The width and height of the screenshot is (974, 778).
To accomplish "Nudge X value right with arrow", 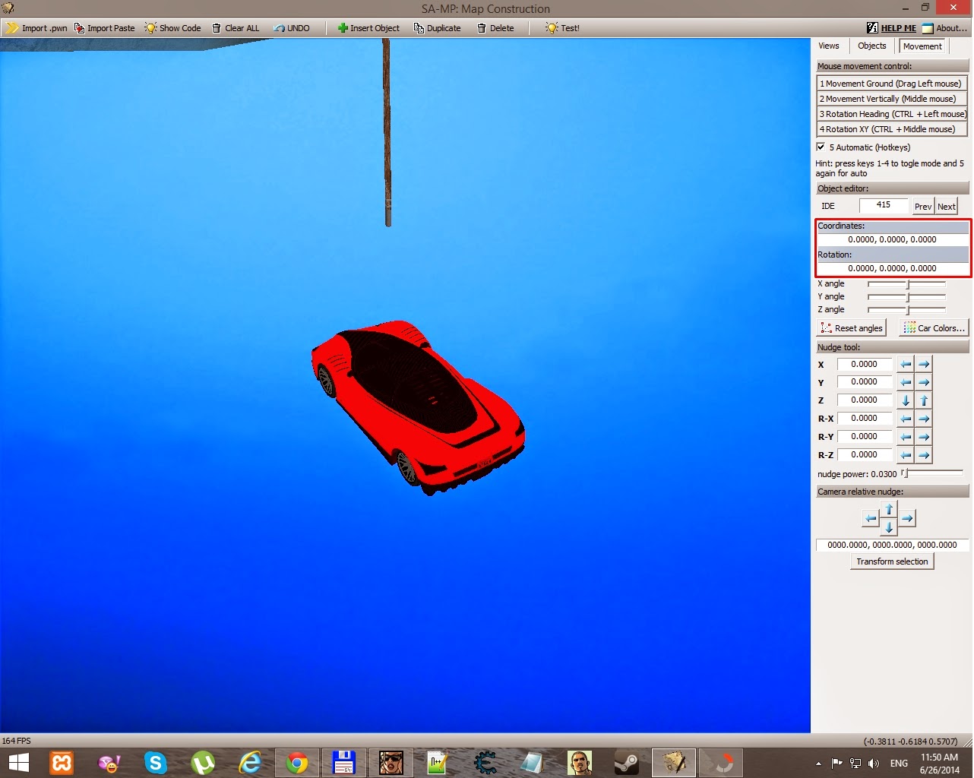I will [924, 365].
